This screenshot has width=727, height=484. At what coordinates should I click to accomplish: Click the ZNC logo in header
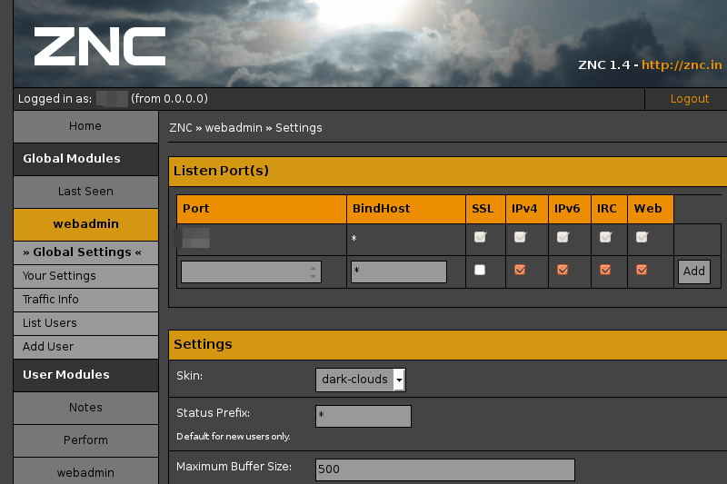point(100,45)
